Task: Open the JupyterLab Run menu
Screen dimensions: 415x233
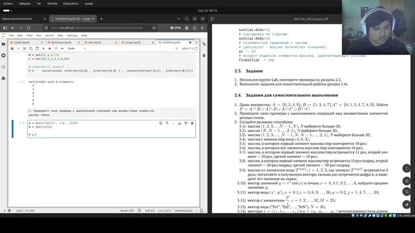Action: point(39,36)
